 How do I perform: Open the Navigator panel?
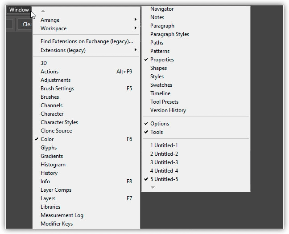[196, 9]
